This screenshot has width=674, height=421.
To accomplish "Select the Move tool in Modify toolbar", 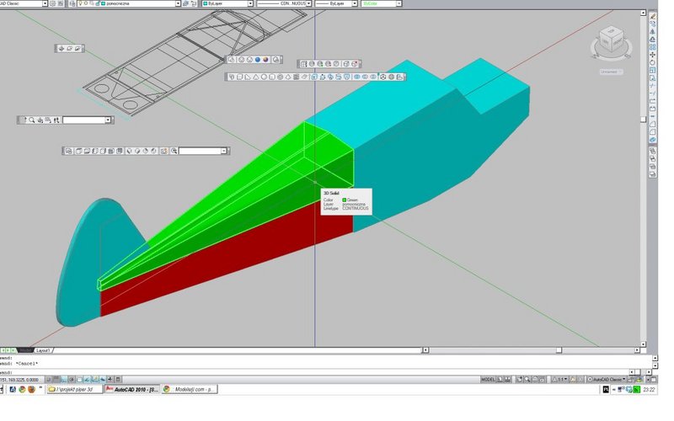I will pyautogui.click(x=652, y=55).
